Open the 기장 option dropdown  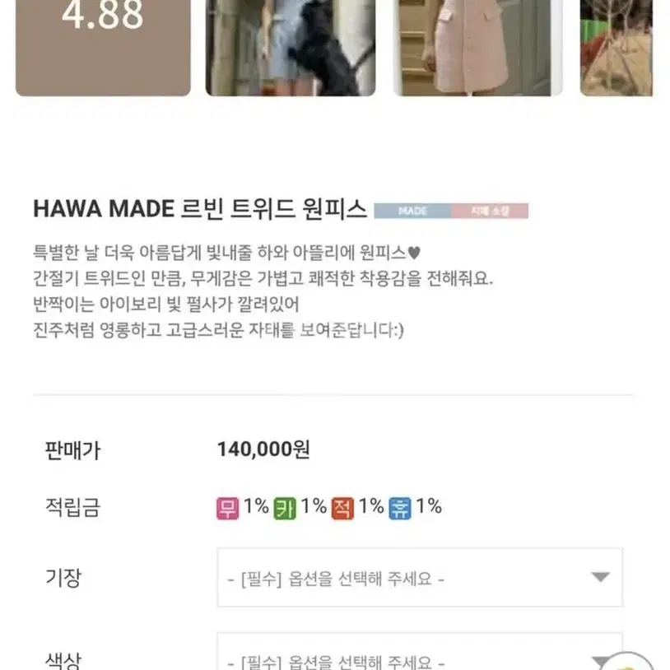pyautogui.click(x=420, y=578)
